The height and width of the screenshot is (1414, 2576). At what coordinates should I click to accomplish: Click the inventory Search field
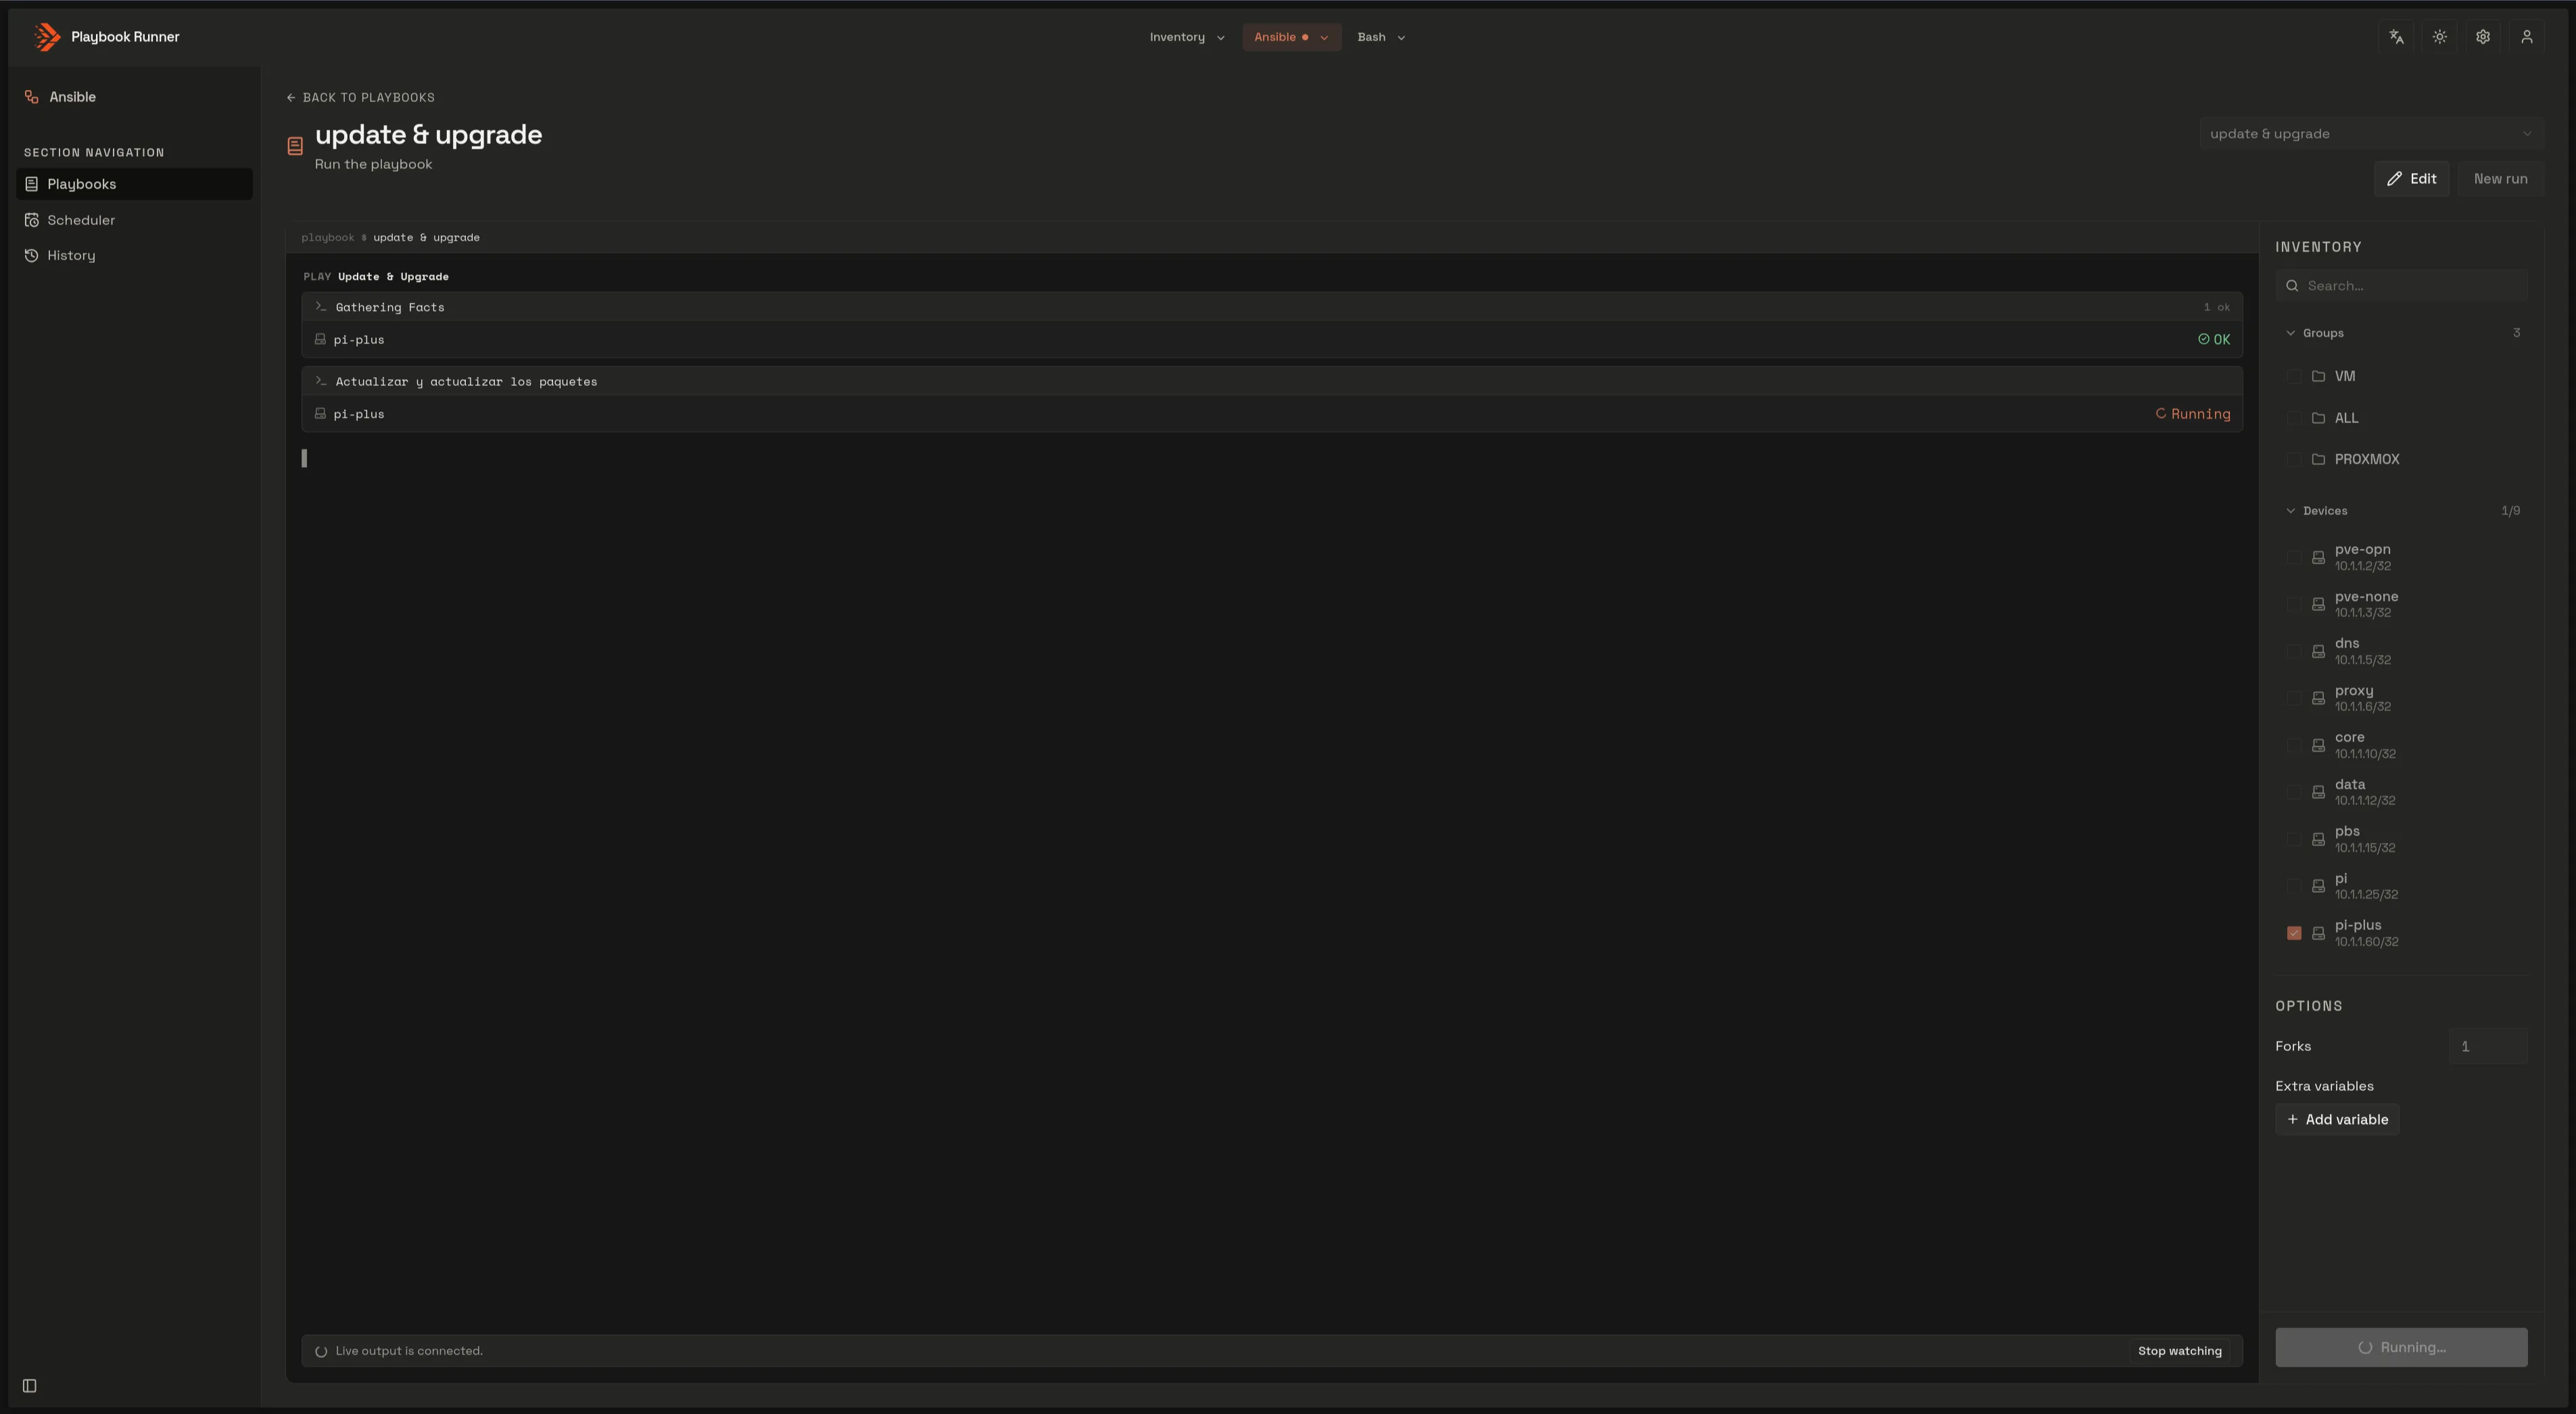(2401, 286)
